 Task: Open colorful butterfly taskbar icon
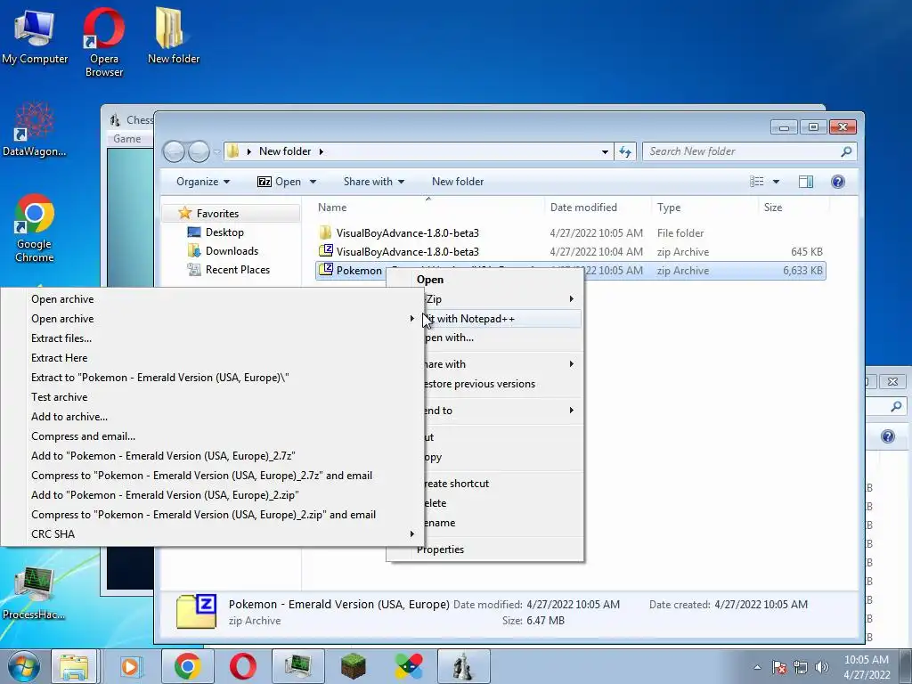pos(408,666)
